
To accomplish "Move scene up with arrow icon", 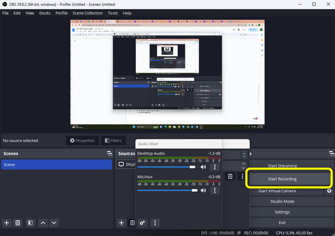I will 43,223.
